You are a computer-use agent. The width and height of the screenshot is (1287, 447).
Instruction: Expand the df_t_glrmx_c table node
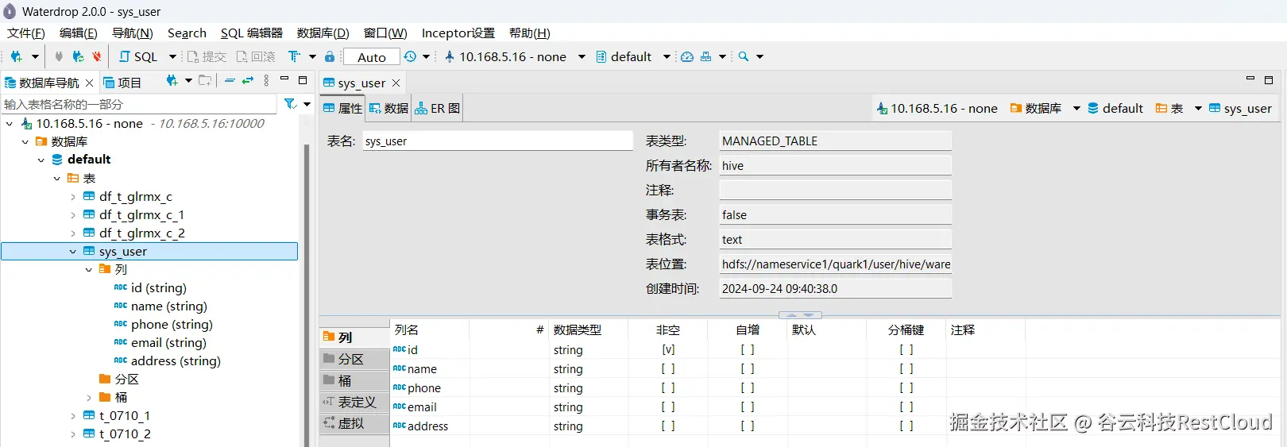[x=73, y=196]
